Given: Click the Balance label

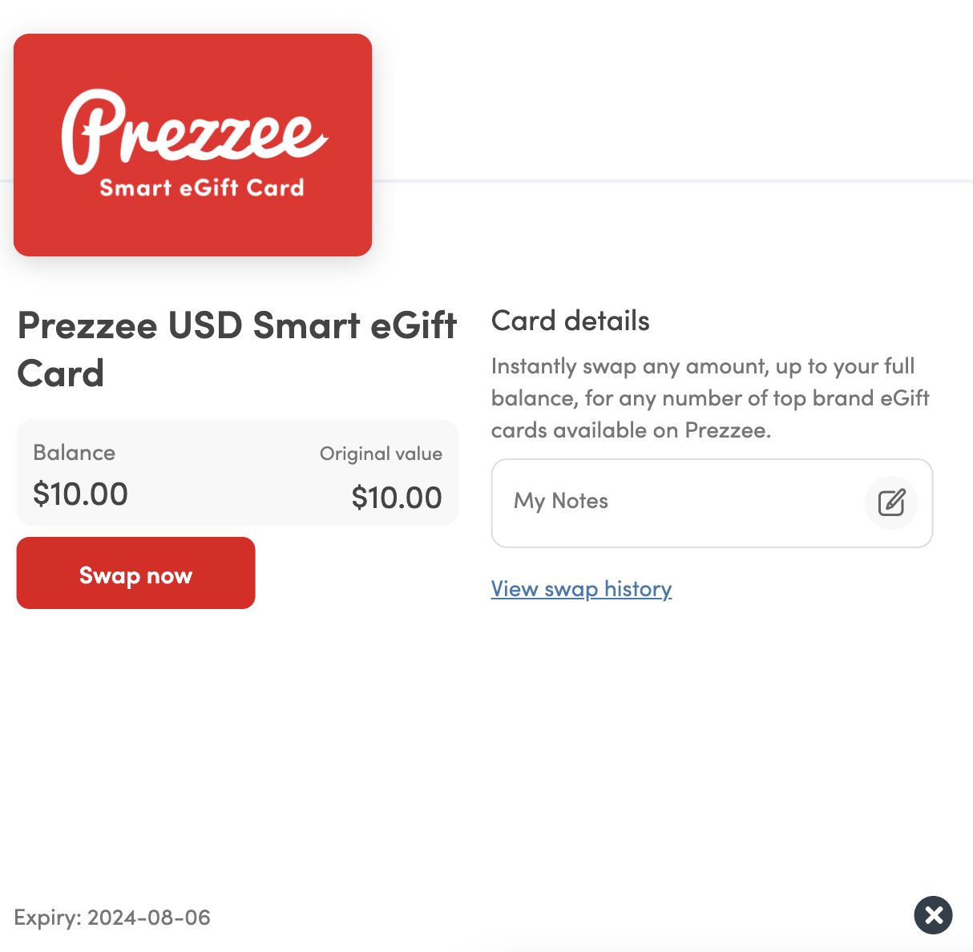Looking at the screenshot, I should [x=74, y=453].
